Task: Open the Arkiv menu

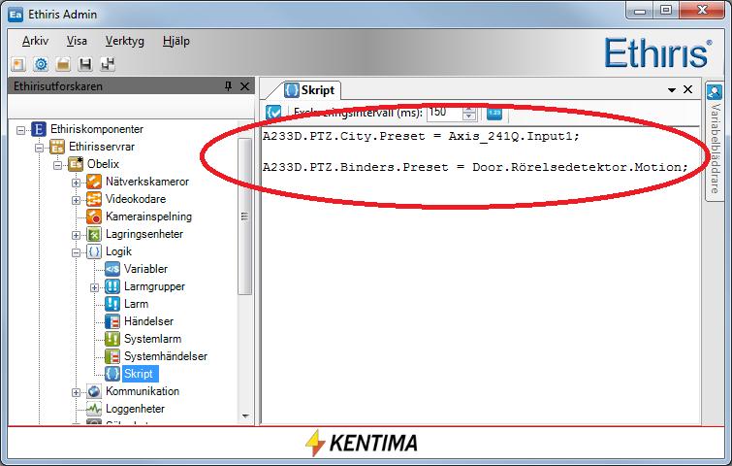Action: 35,41
